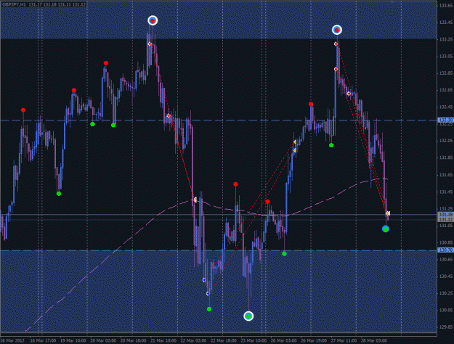Click the 23 Mar 10:00 time label
Screen dimensions: 454x344
click(x=254, y=340)
